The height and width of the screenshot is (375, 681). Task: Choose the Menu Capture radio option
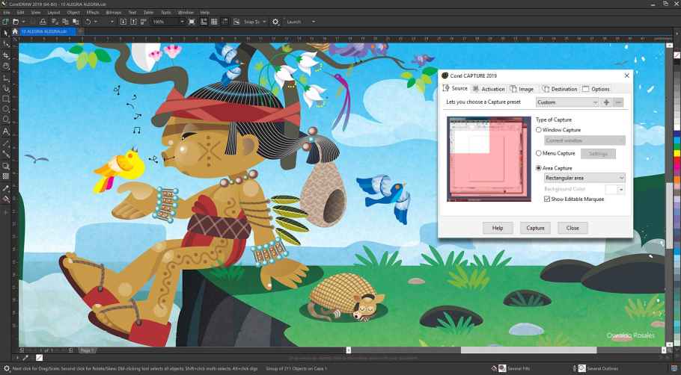(x=539, y=153)
